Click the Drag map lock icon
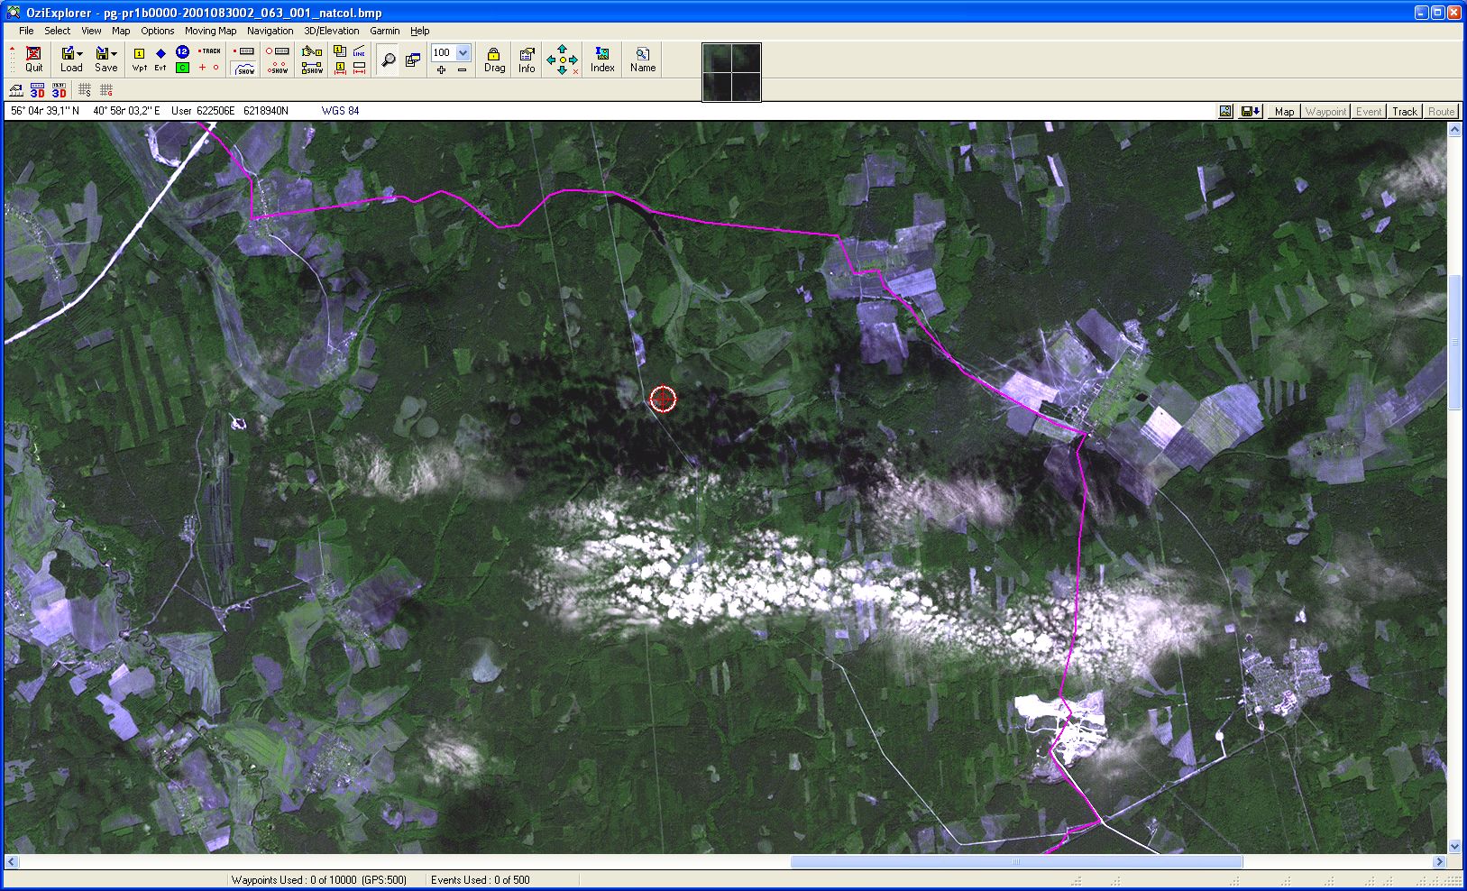The height and width of the screenshot is (891, 1467). coord(494,60)
